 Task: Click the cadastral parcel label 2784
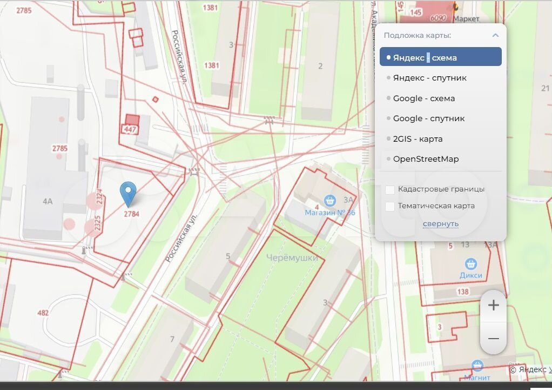tap(131, 214)
